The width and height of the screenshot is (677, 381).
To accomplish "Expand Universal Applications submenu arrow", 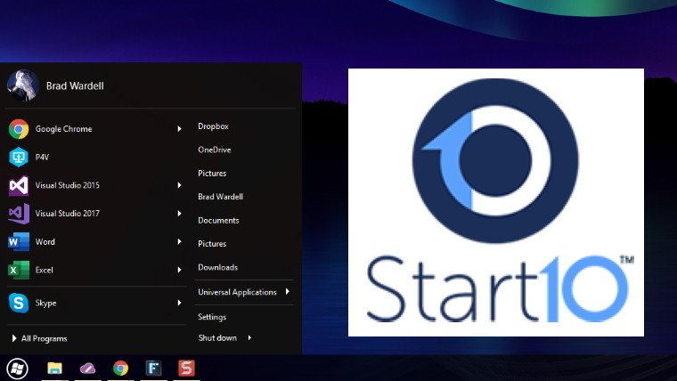I will pos(287,292).
